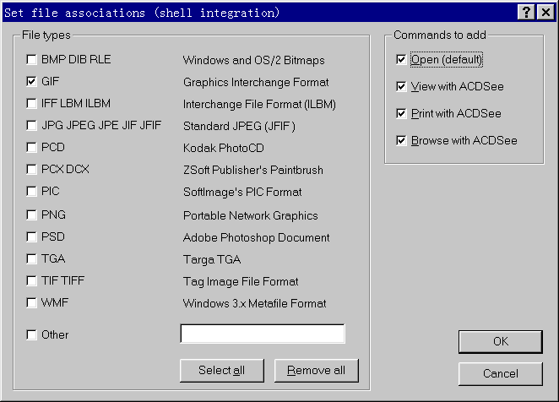The width and height of the screenshot is (559, 402).
Task: Uncheck the Open (default) command
Action: coord(401,60)
